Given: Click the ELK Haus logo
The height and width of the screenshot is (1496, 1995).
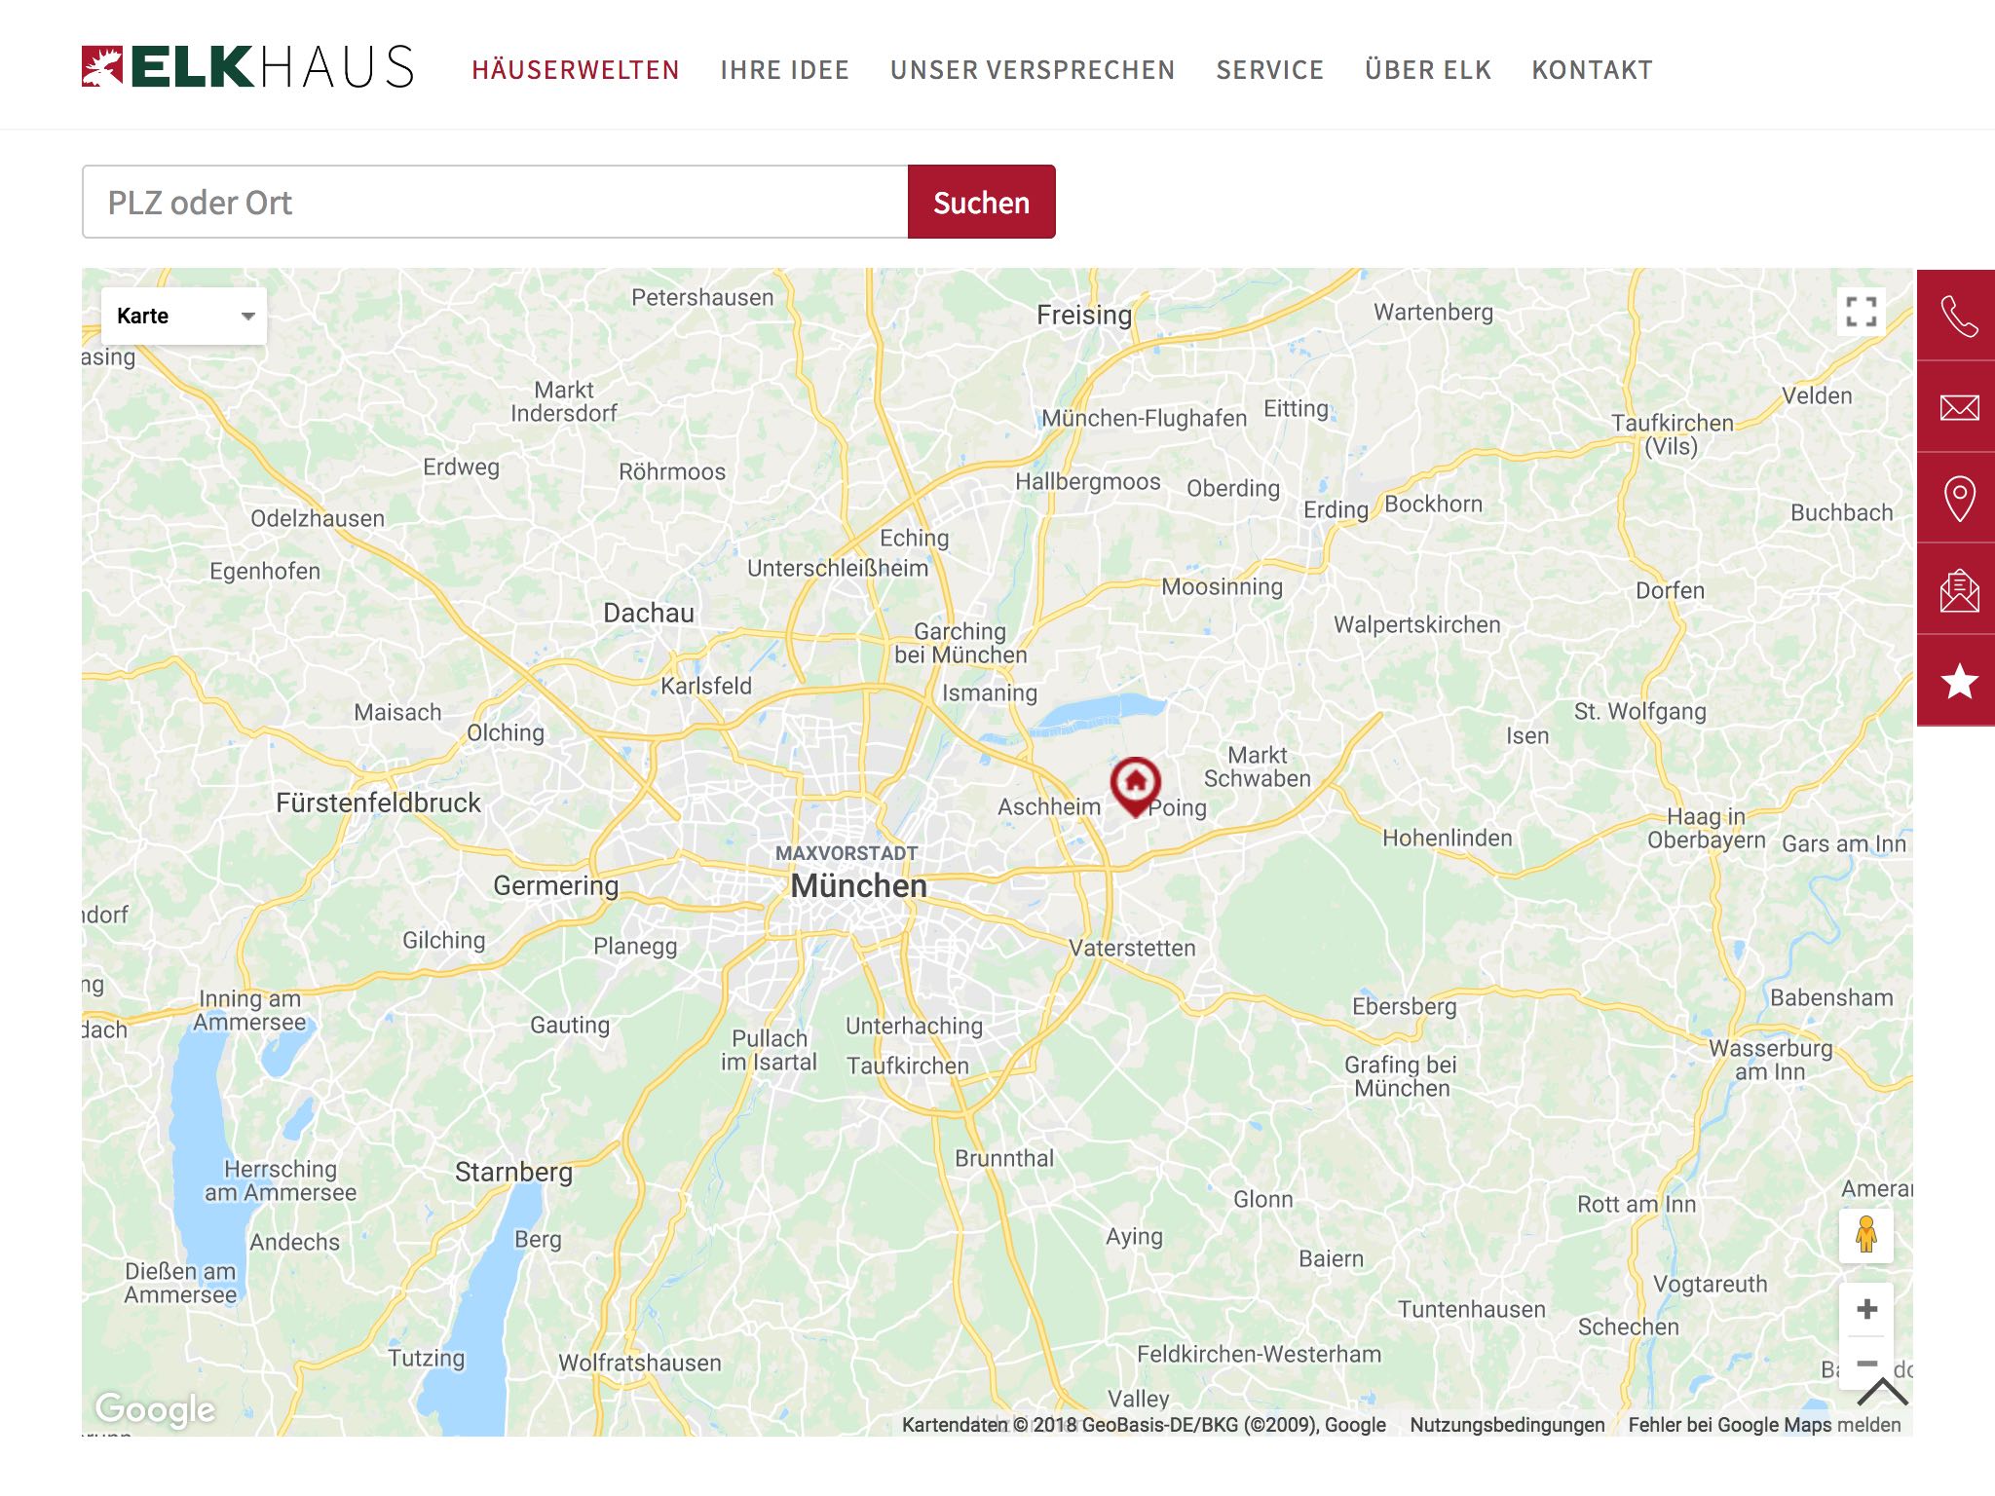Looking at the screenshot, I should (247, 67).
